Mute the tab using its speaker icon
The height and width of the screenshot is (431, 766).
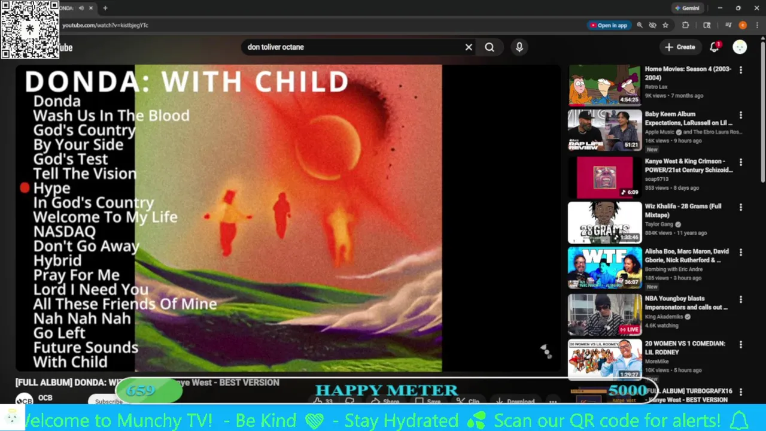[x=81, y=8]
